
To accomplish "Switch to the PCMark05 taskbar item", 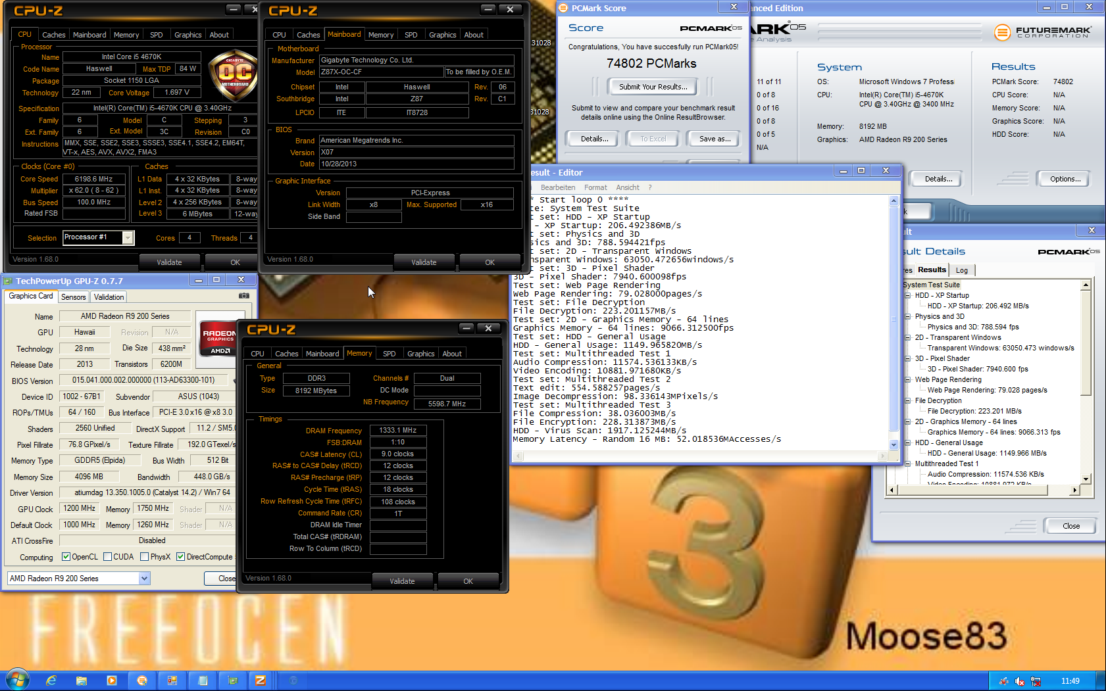I will pos(141,680).
